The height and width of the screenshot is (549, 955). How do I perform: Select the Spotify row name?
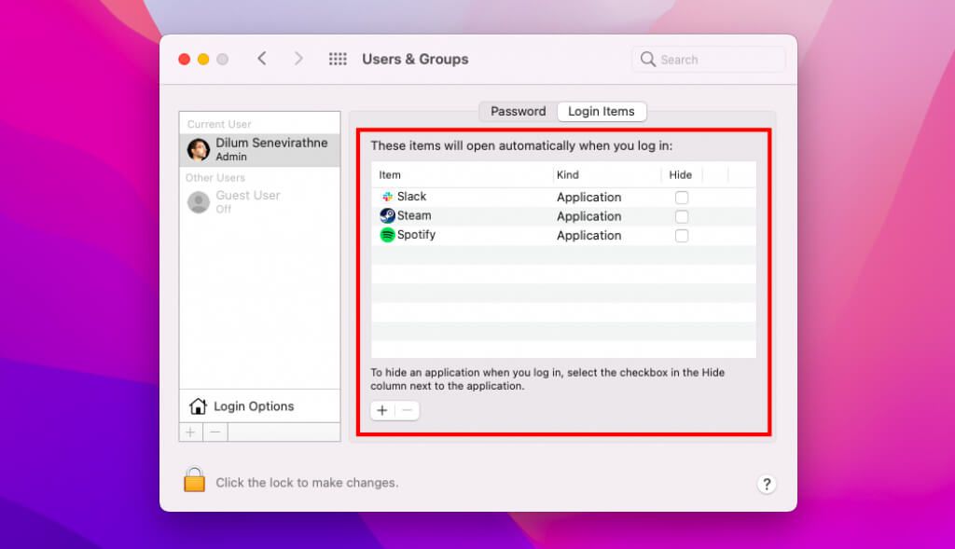point(416,234)
